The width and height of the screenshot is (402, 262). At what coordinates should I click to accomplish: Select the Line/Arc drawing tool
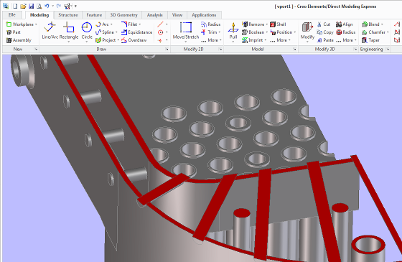click(x=50, y=30)
